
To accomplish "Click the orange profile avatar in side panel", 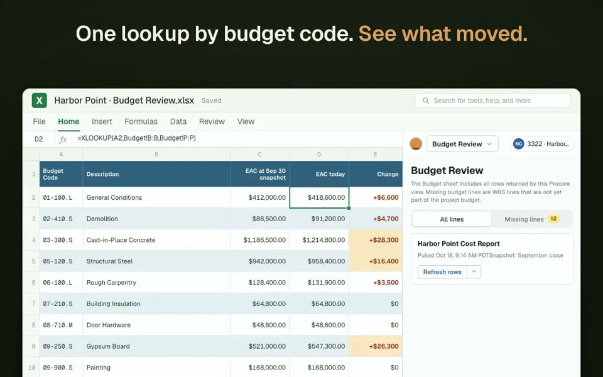I will pyautogui.click(x=416, y=144).
